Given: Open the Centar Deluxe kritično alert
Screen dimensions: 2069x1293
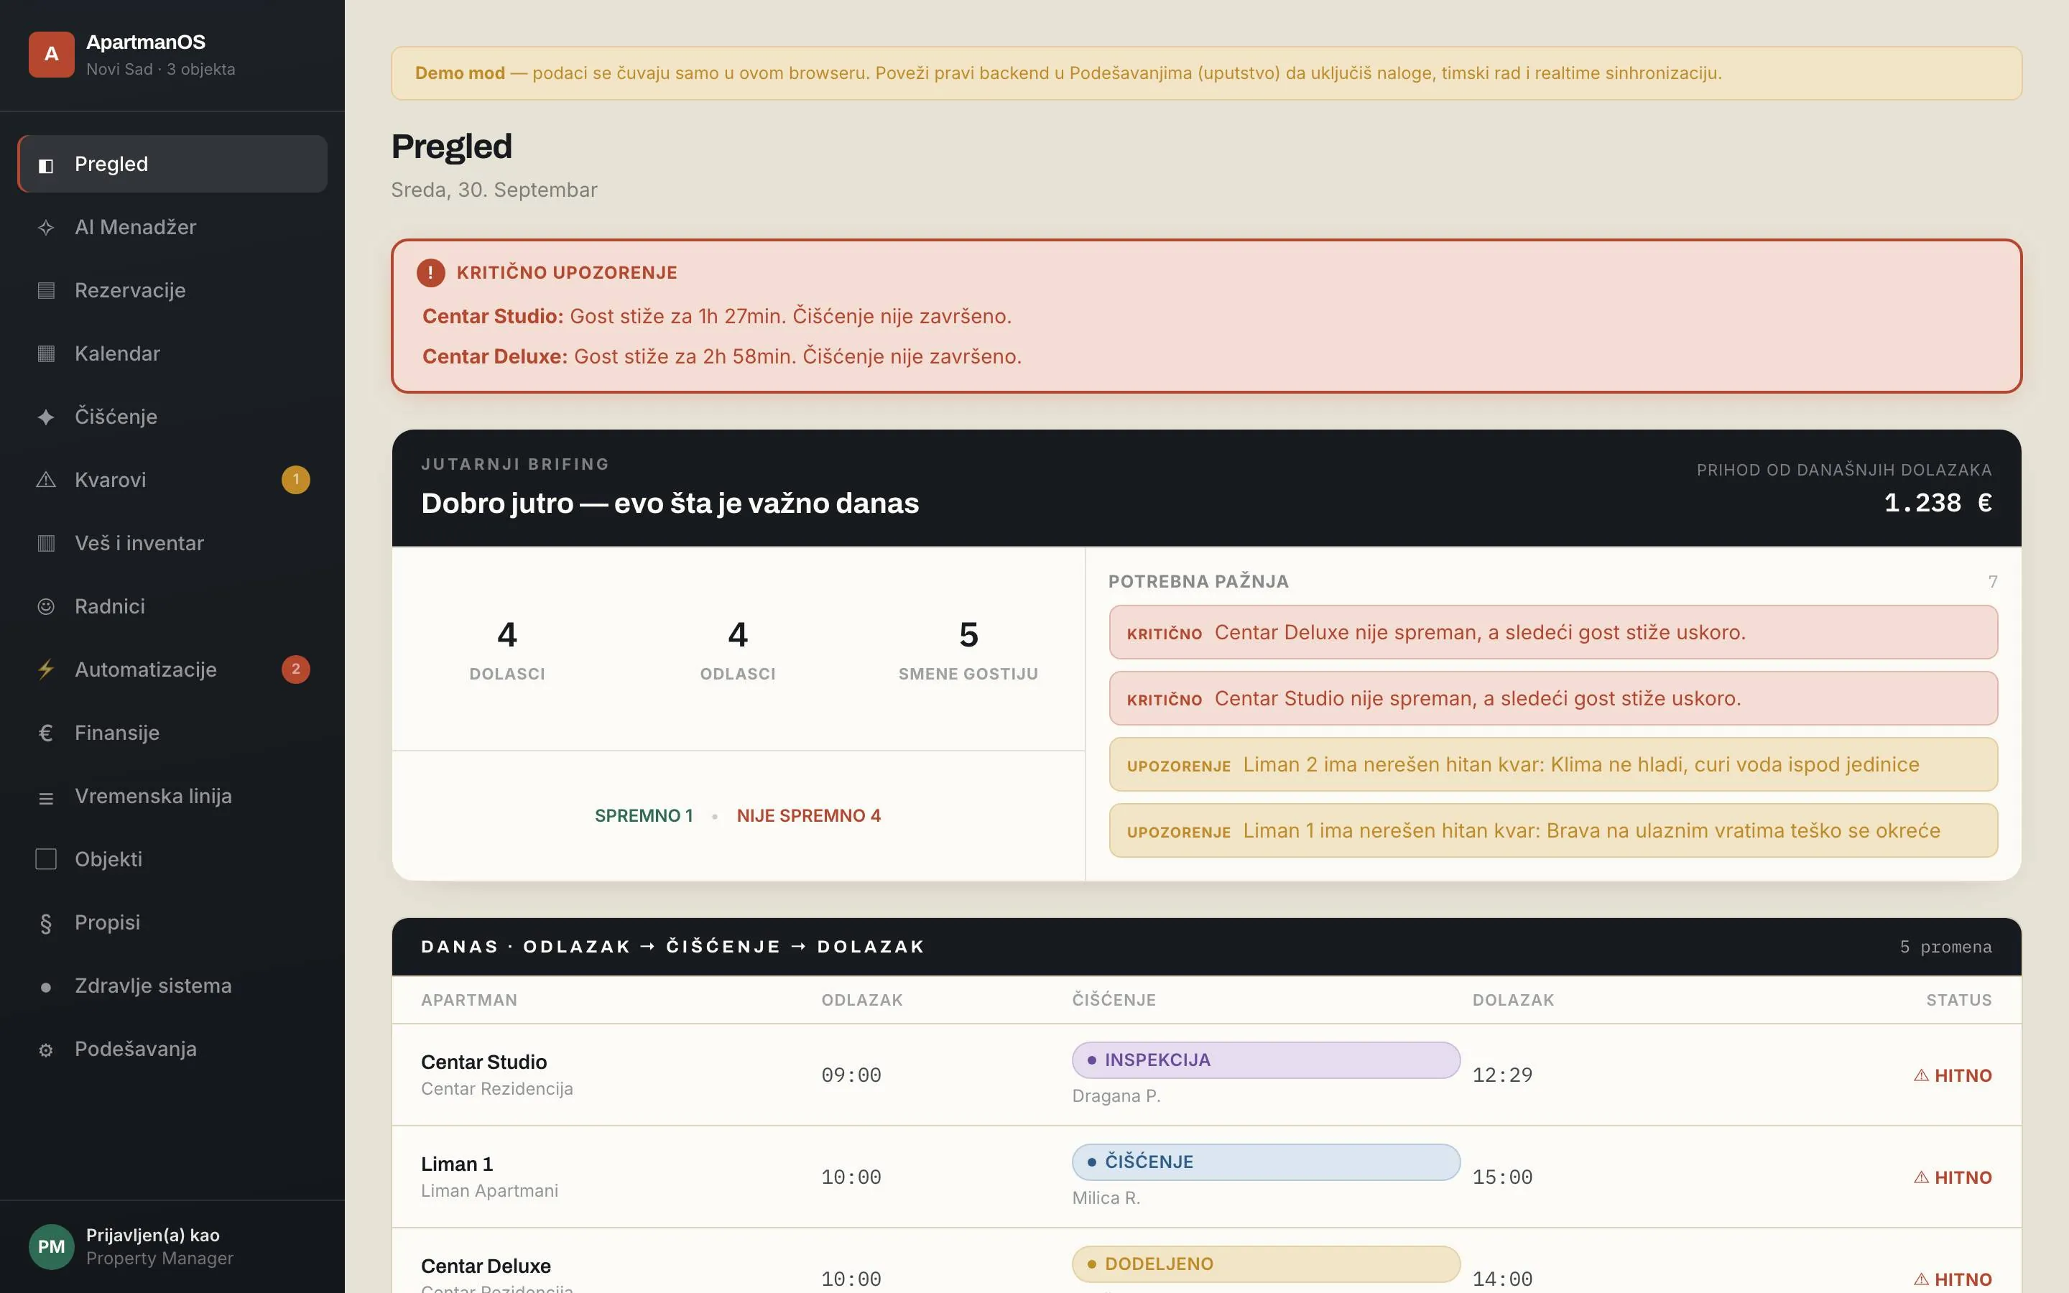Looking at the screenshot, I should [x=1553, y=632].
